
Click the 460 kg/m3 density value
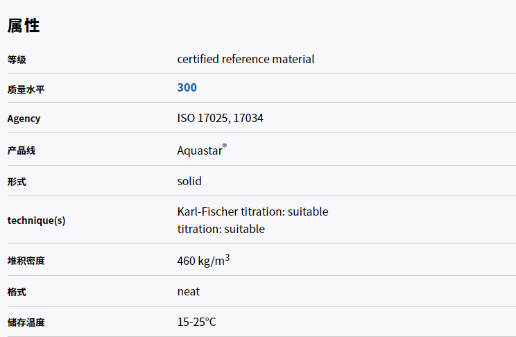click(203, 261)
